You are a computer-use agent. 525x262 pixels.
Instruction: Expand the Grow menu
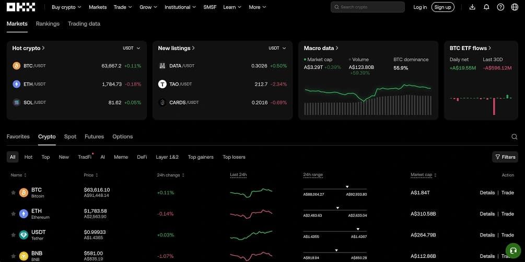click(x=148, y=7)
